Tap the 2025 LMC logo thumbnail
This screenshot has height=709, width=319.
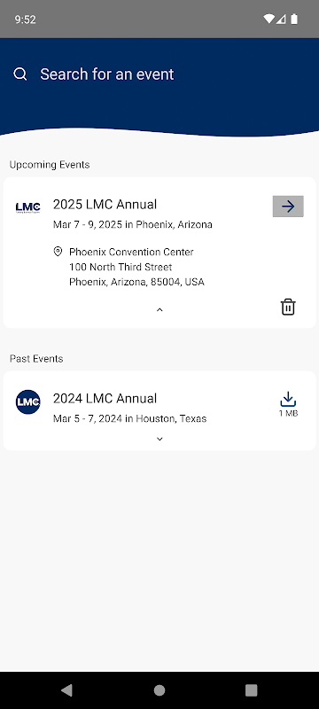[x=28, y=207]
